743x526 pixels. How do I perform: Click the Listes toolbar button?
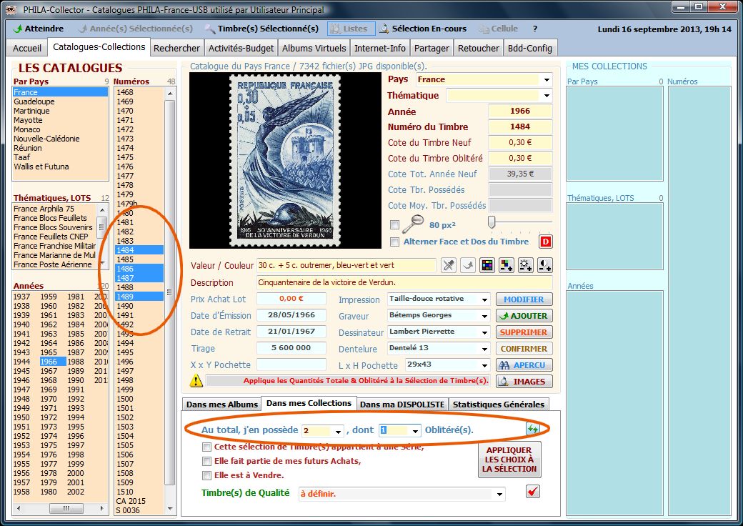click(351, 29)
